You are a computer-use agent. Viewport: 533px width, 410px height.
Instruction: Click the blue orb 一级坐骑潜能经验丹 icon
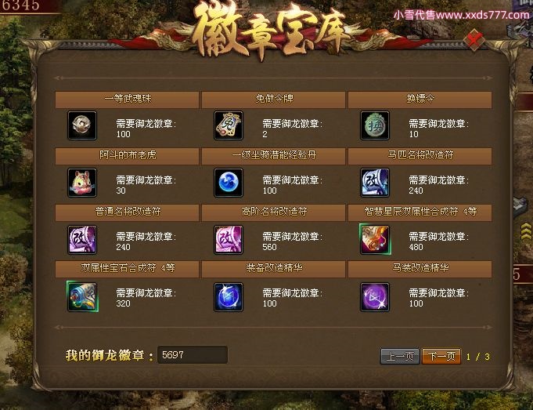(229, 183)
